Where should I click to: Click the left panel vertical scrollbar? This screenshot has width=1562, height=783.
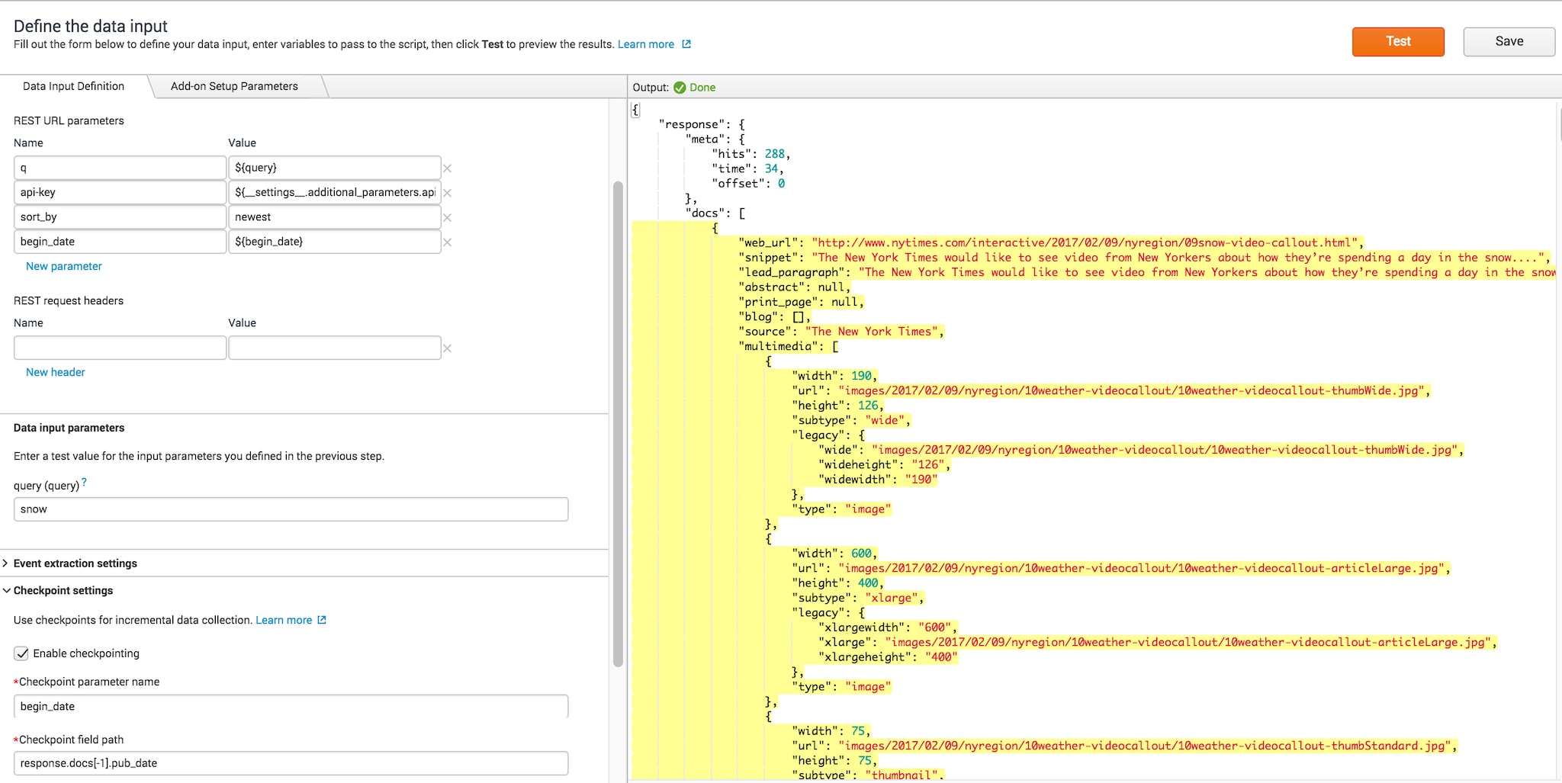coord(618,424)
